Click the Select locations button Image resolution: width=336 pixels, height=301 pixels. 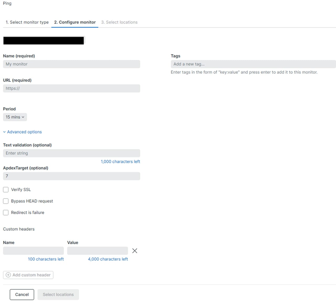click(58, 294)
